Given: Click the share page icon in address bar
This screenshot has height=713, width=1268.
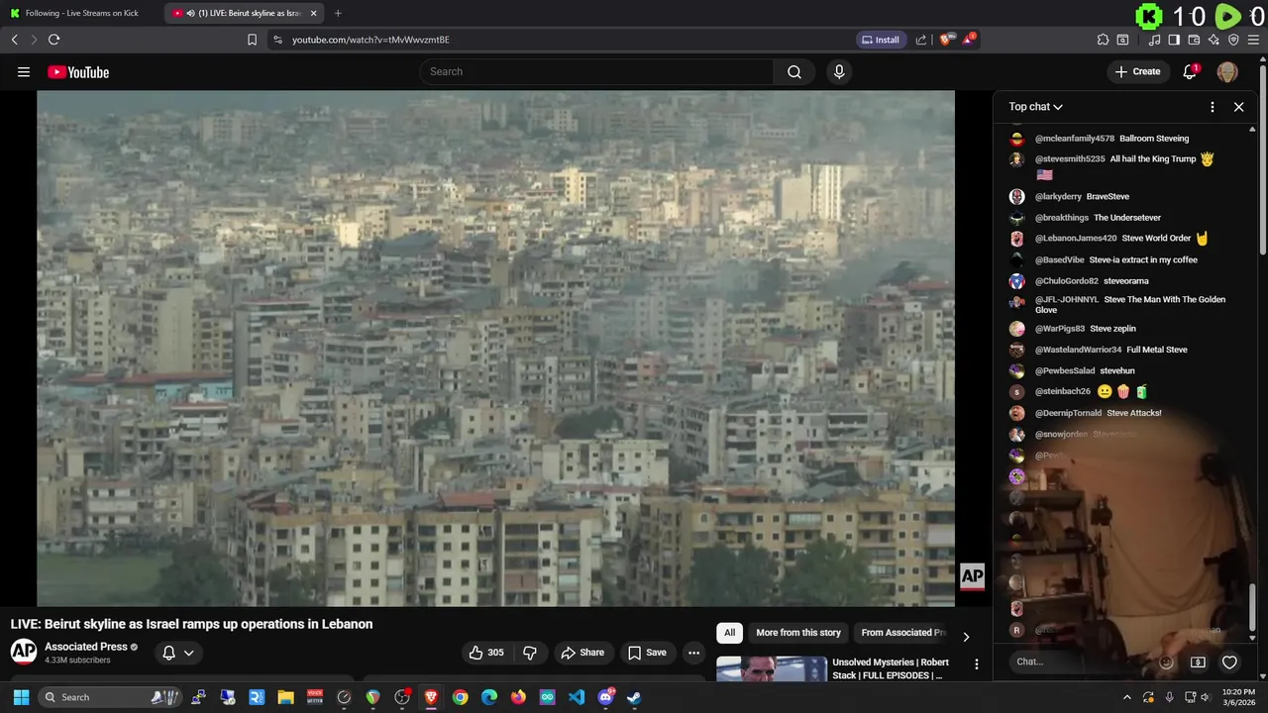Looking at the screenshot, I should click(921, 40).
